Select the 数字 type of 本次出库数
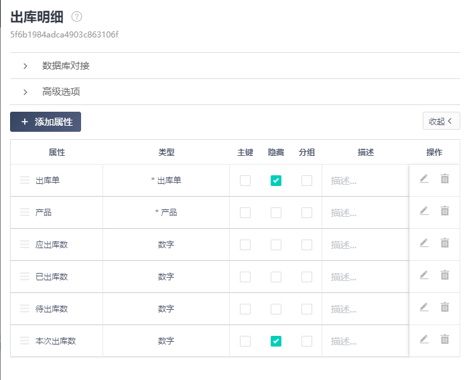469x380 pixels. [166, 341]
